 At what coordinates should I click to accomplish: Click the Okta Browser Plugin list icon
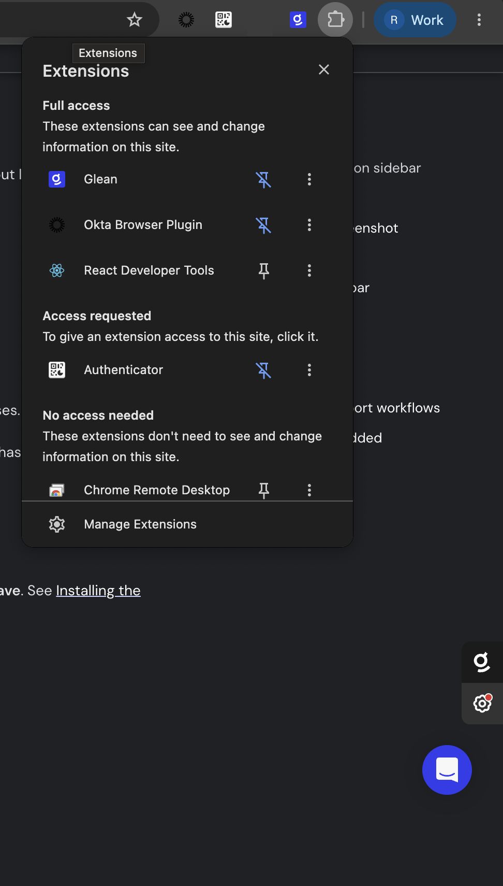(57, 225)
